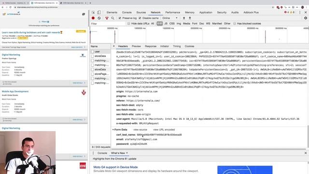Clear the network log

[x=99, y=18]
